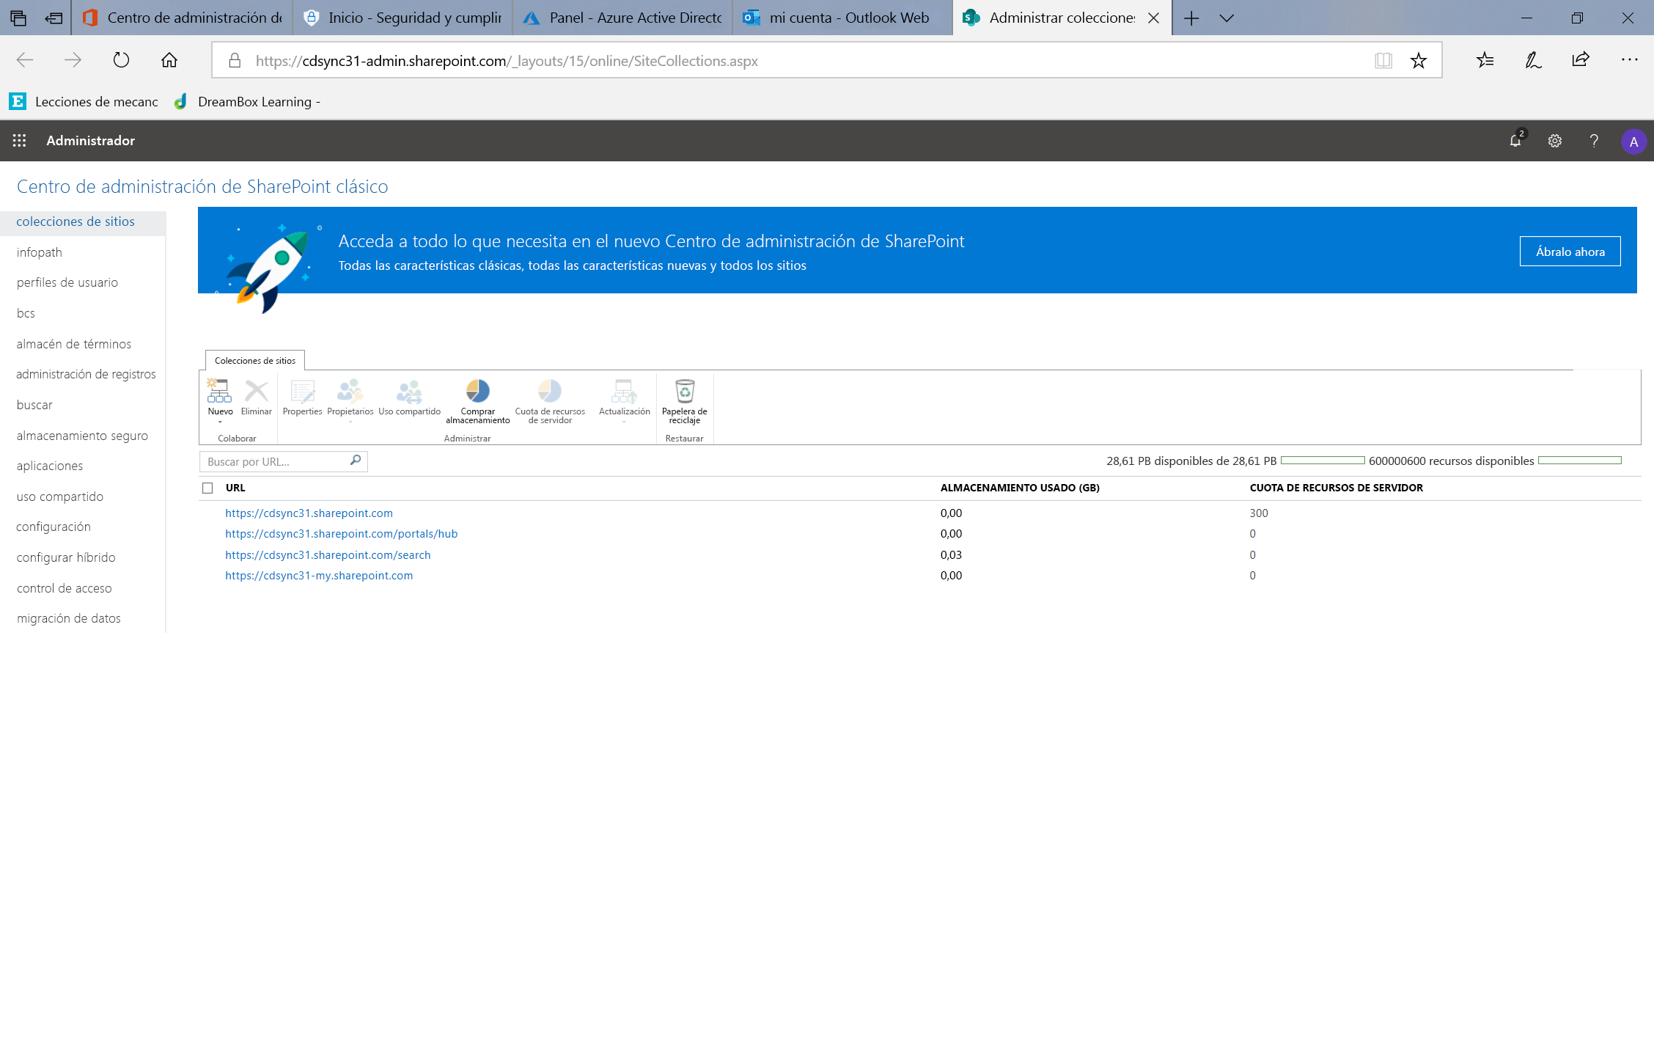
Task: Select perfiles de usuario from sidebar
Action: [x=66, y=282]
